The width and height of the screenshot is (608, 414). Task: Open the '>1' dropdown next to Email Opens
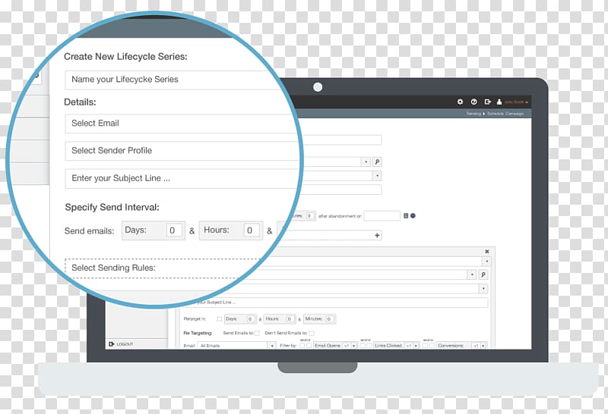[350, 346]
